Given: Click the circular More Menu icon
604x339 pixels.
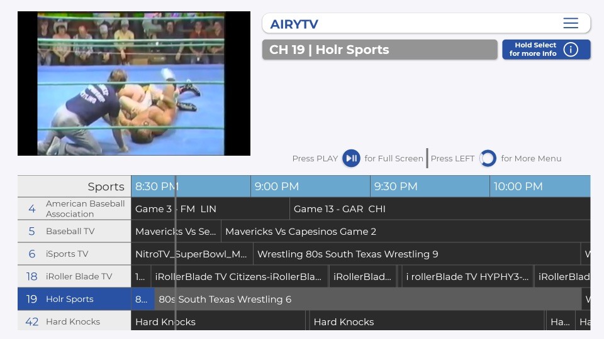Looking at the screenshot, I should point(488,158).
